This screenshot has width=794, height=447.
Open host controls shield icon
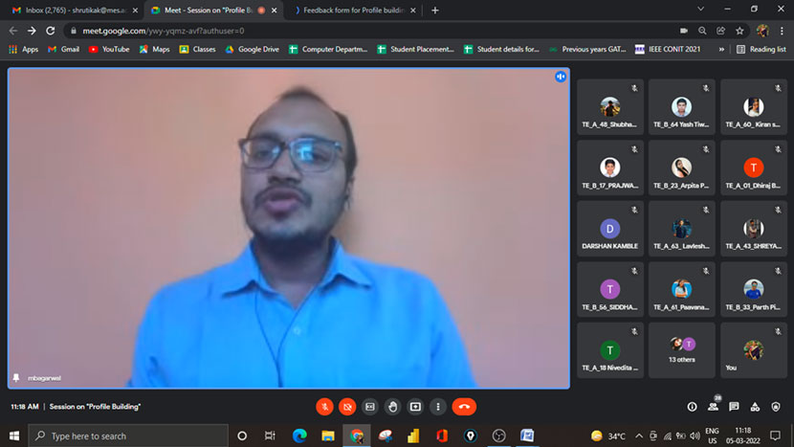776,407
